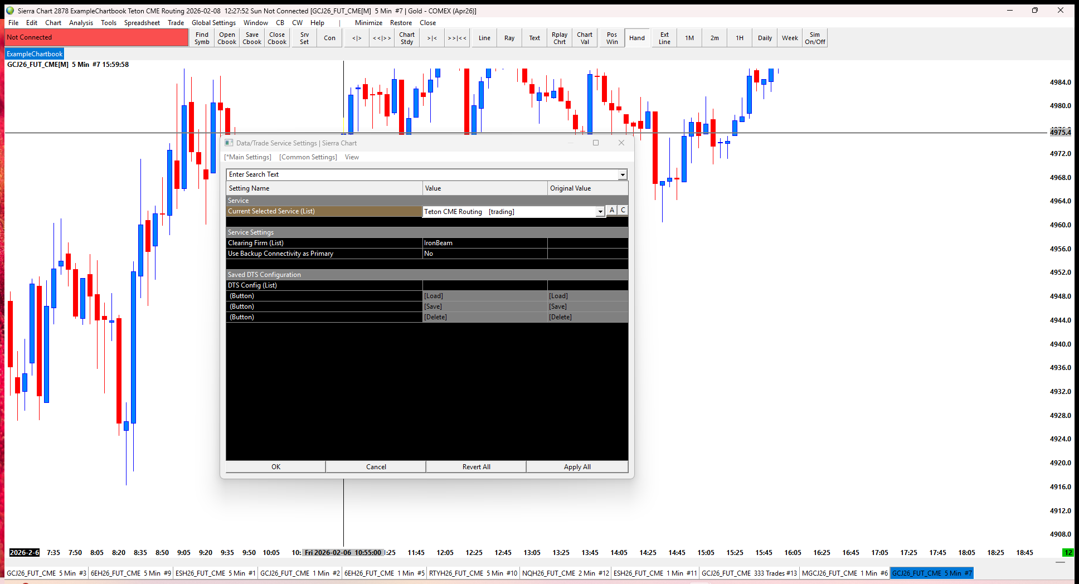This screenshot has width=1079, height=584.
Task: Open Common Settings in the dialog
Action: (x=308, y=157)
